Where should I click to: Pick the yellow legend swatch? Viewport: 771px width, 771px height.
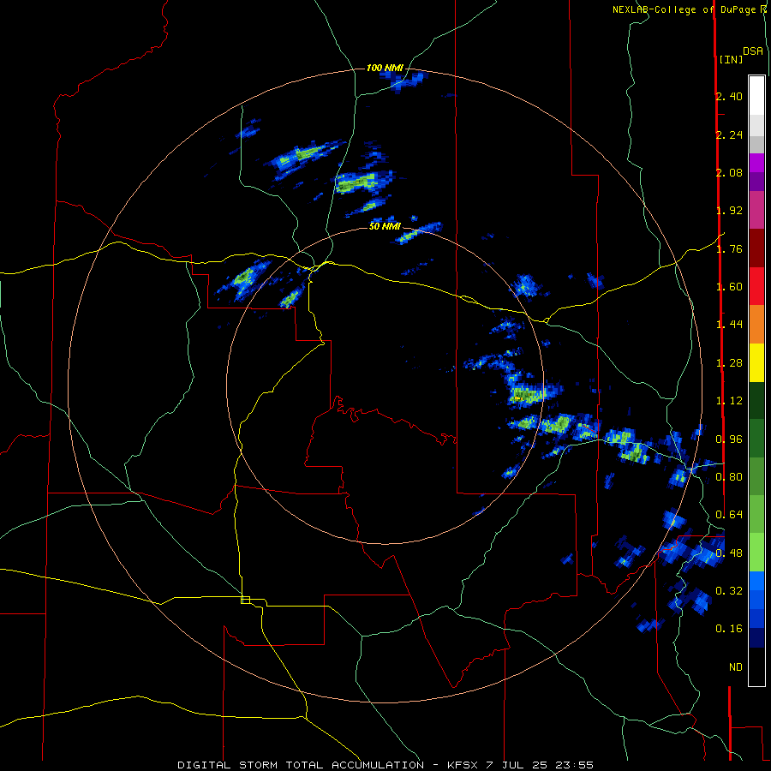click(756, 363)
